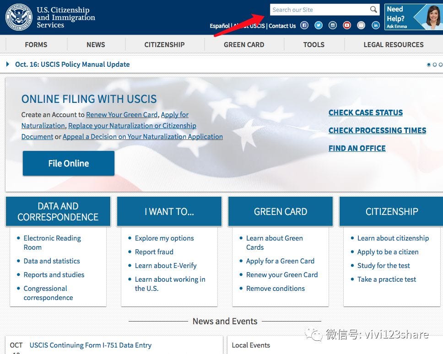
Task: Click the U.S. Citizenship and Immigration Services title
Action: tap(66, 17)
